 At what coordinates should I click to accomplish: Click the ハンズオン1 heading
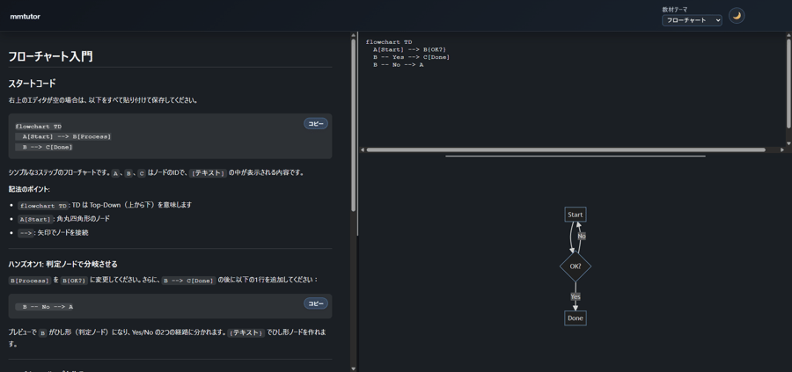62,264
